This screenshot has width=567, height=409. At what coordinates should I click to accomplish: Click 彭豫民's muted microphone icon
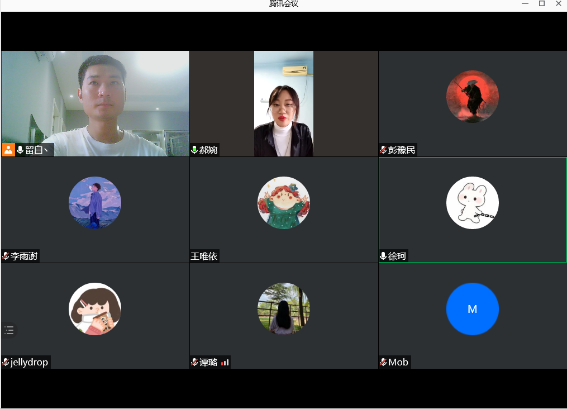(x=383, y=150)
